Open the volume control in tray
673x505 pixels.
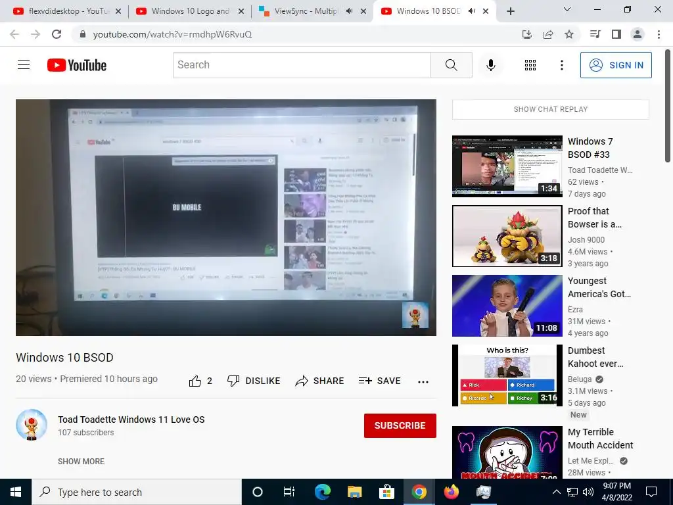tap(588, 492)
